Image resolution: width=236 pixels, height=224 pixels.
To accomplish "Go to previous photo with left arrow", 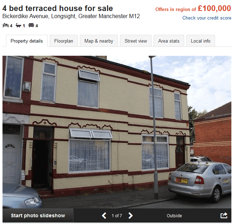I will [104, 215].
